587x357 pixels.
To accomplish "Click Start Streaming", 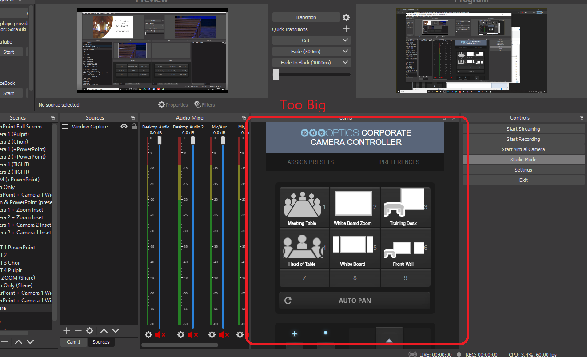I will pyautogui.click(x=523, y=129).
